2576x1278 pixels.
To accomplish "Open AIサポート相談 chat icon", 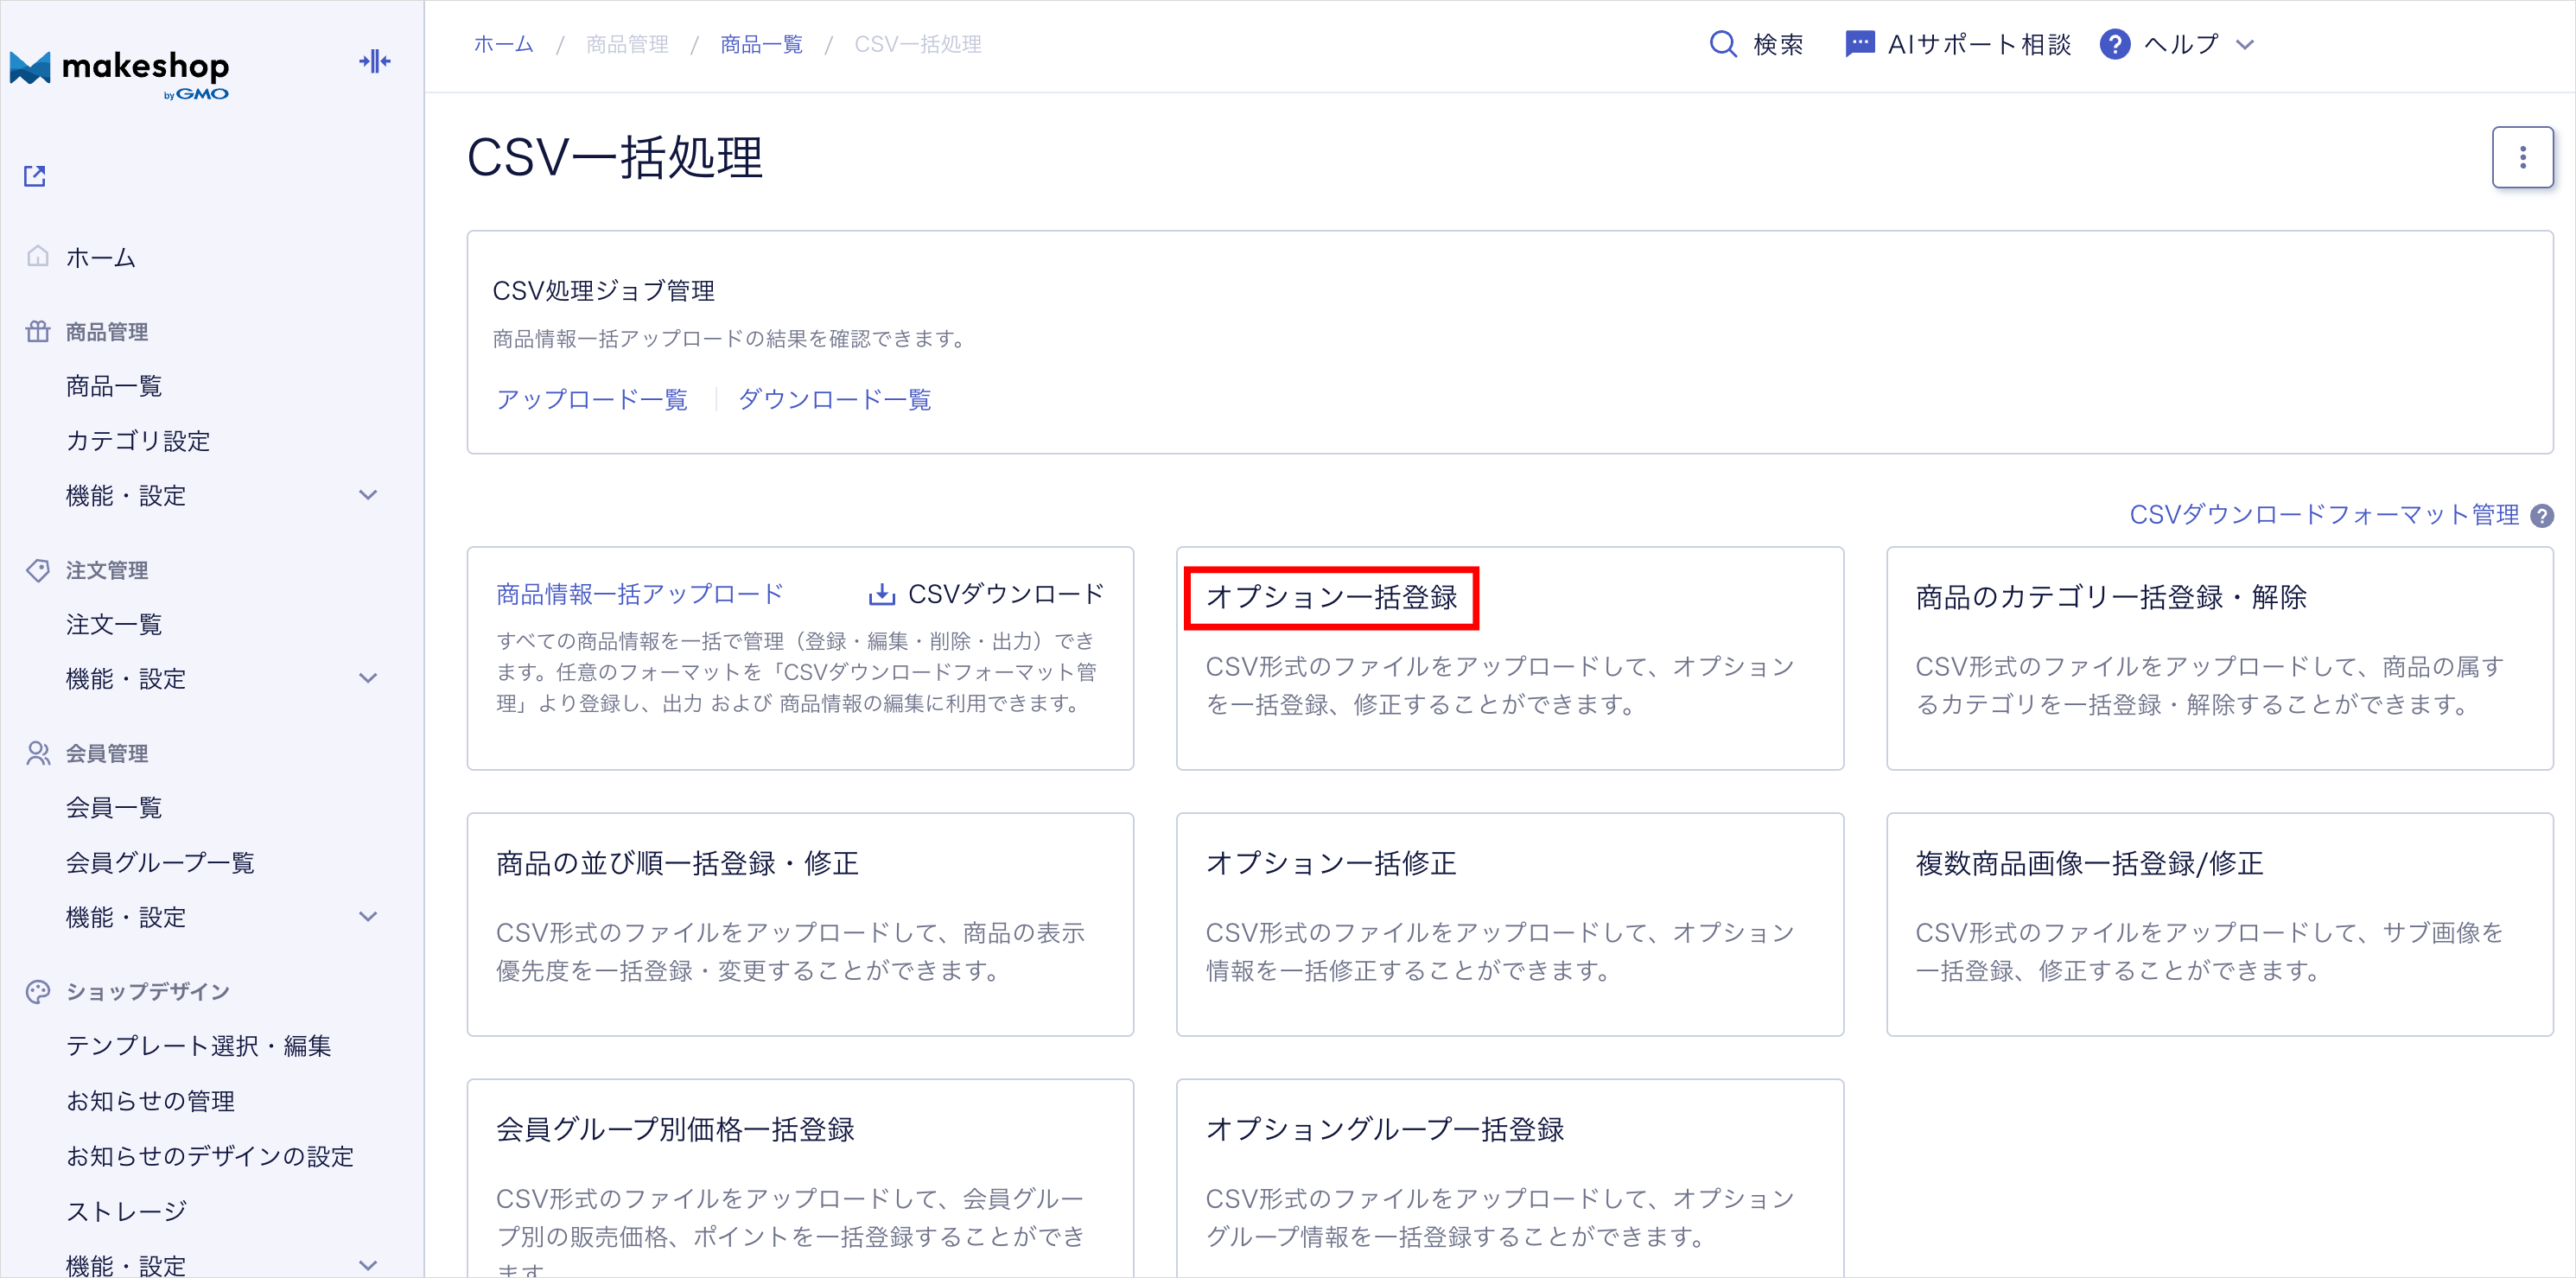I will (x=1859, y=44).
